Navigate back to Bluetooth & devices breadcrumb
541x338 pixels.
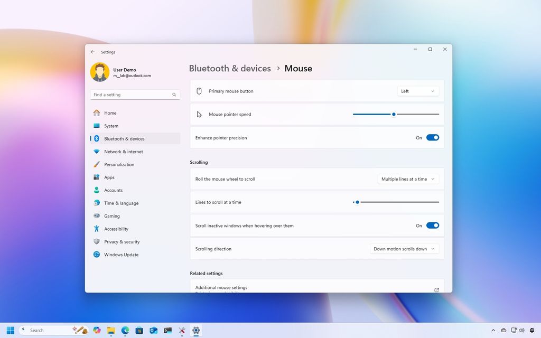[230, 68]
